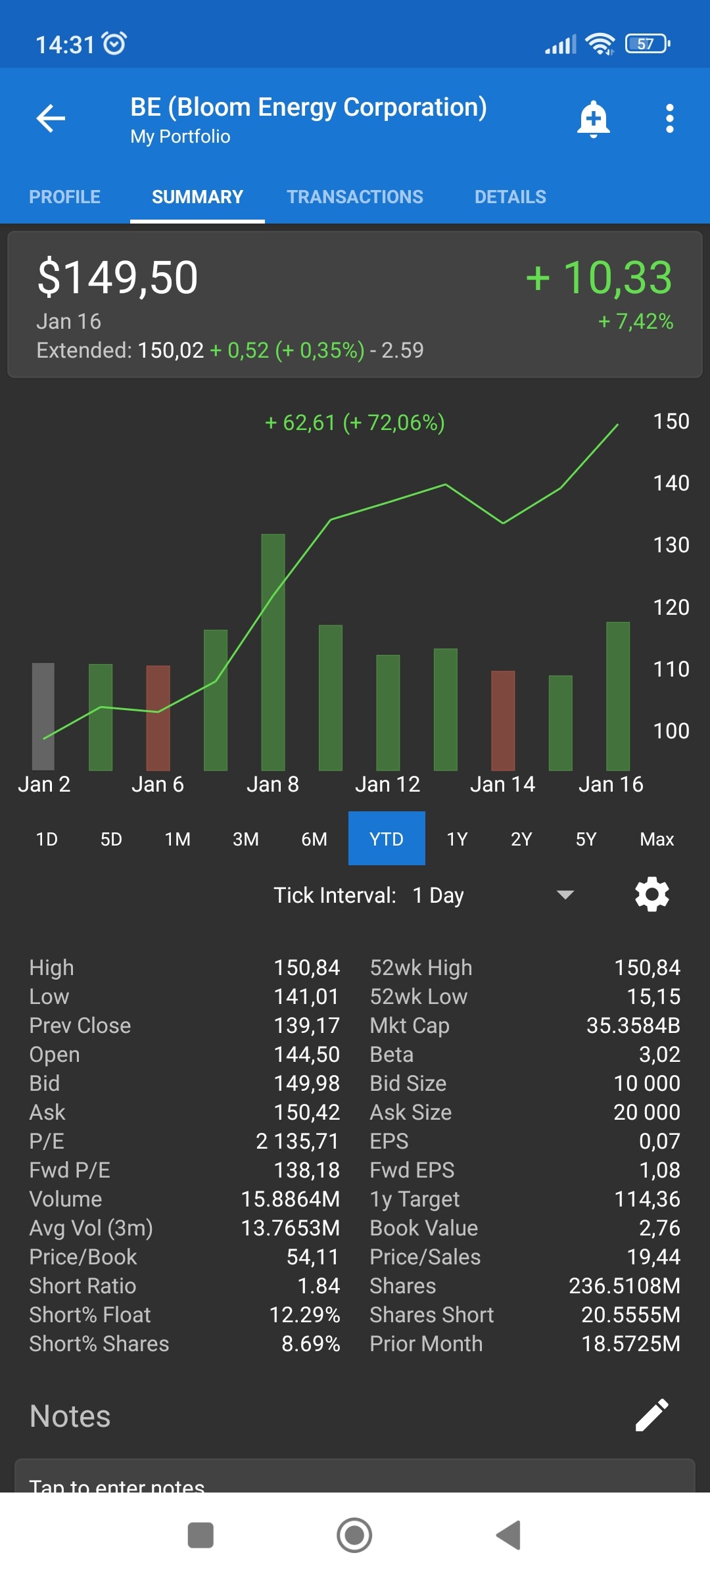Edit notes with the pencil icon
This screenshot has width=710, height=1578.
click(651, 1415)
